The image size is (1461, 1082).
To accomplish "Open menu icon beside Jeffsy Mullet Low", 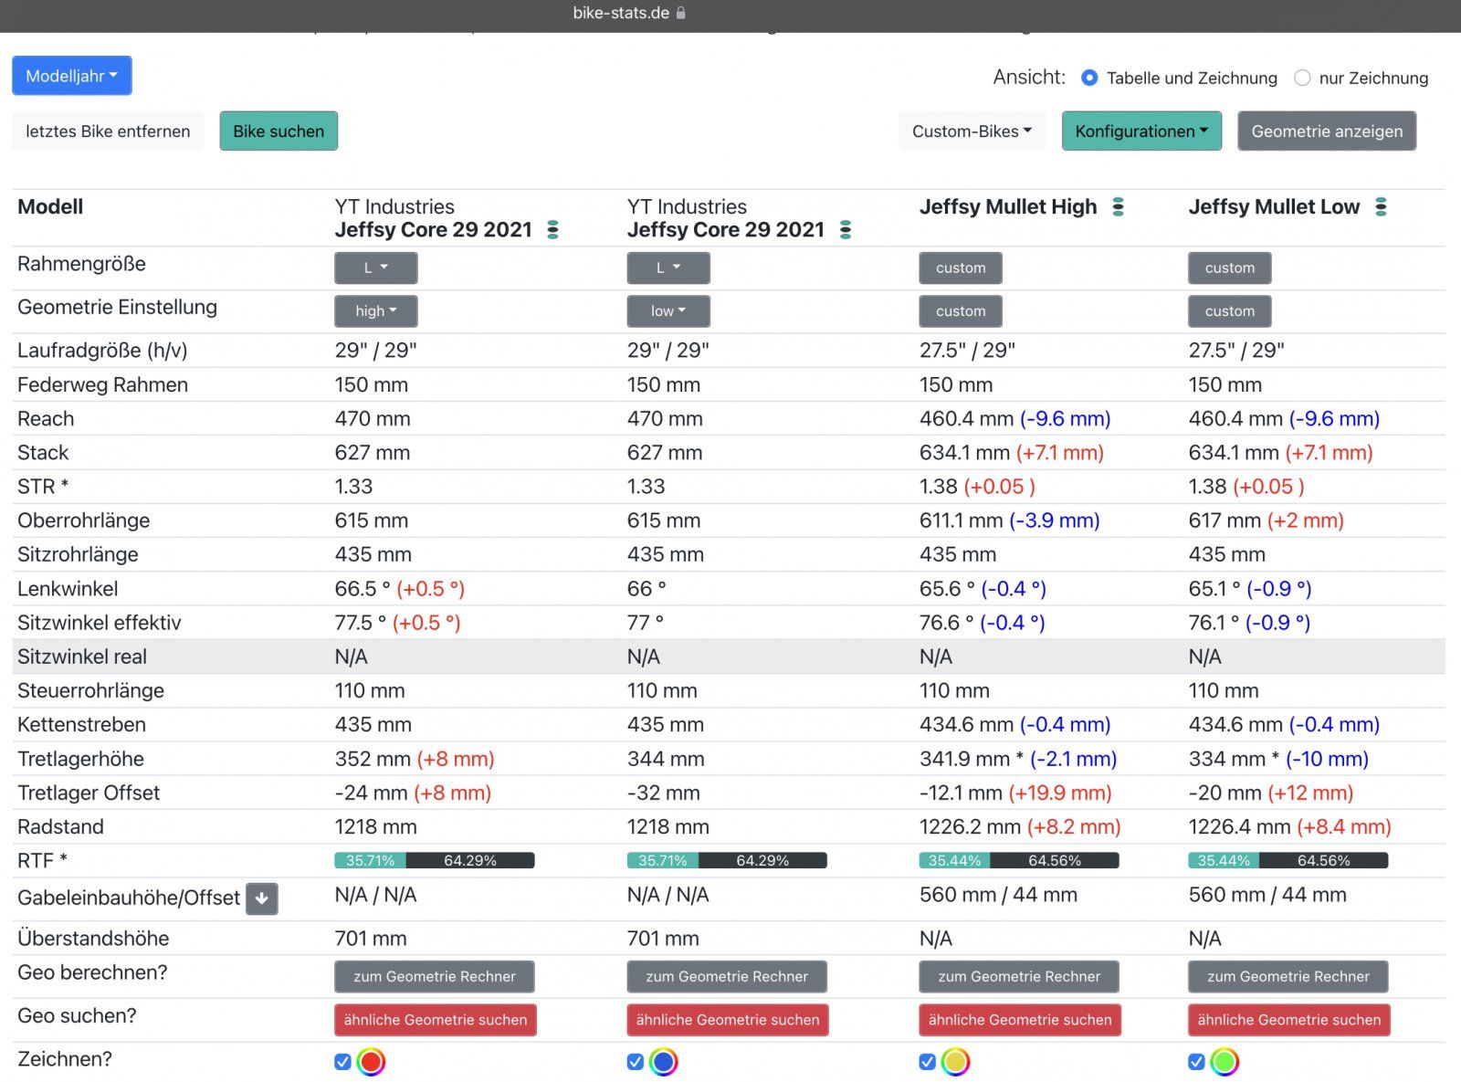I will point(1381,207).
